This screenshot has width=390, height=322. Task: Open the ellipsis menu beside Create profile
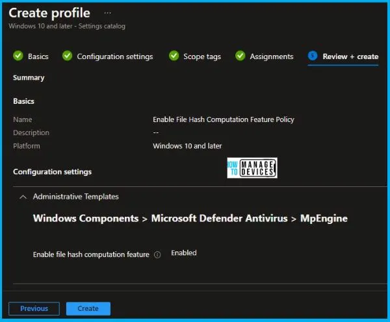(x=107, y=13)
